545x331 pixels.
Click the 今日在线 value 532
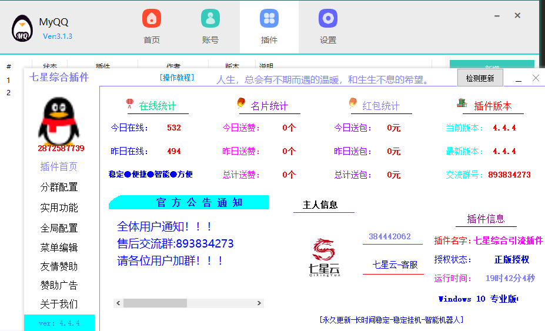(174, 128)
